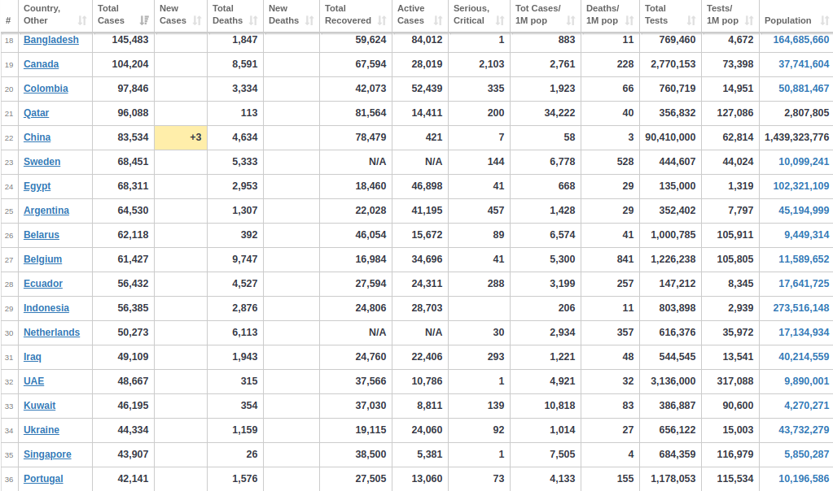Open the Indonesia country link

pyautogui.click(x=46, y=308)
